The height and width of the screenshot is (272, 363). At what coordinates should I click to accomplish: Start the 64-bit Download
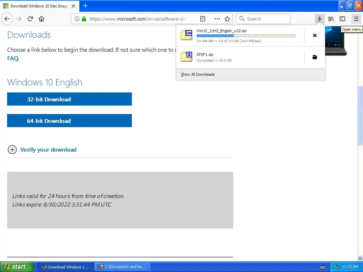pos(69,120)
